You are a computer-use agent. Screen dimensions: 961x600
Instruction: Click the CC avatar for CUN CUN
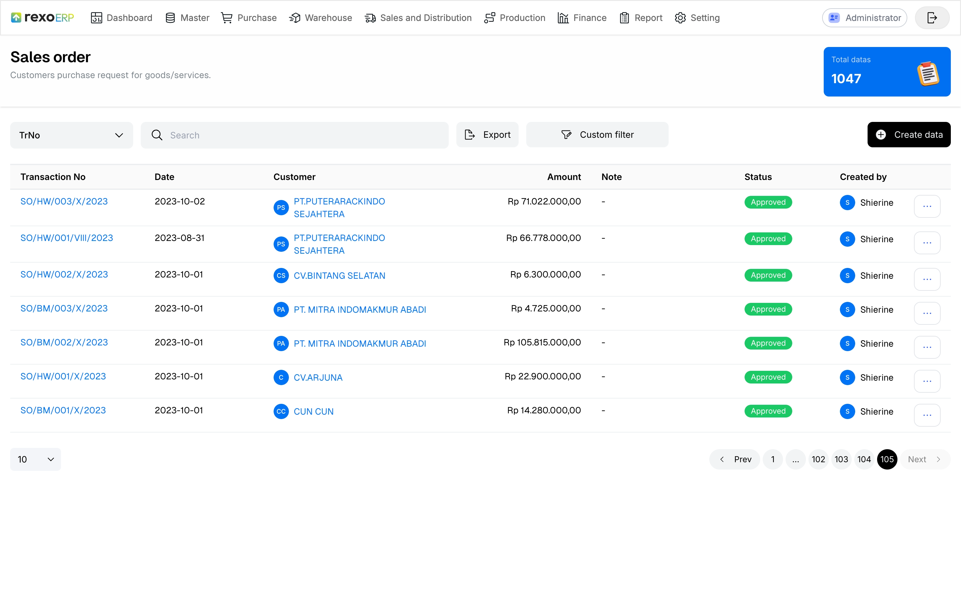[x=281, y=411]
